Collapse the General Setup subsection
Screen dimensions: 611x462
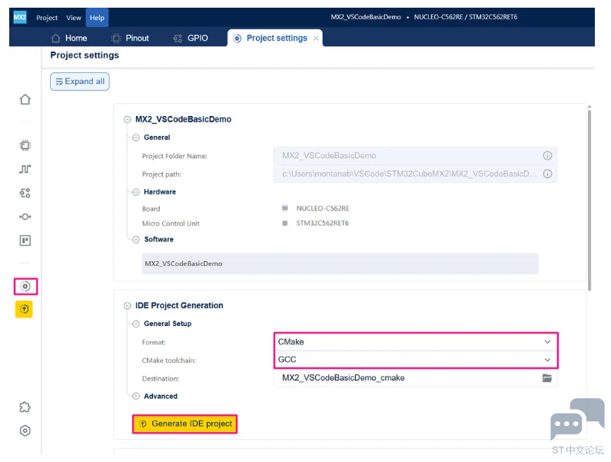click(135, 324)
